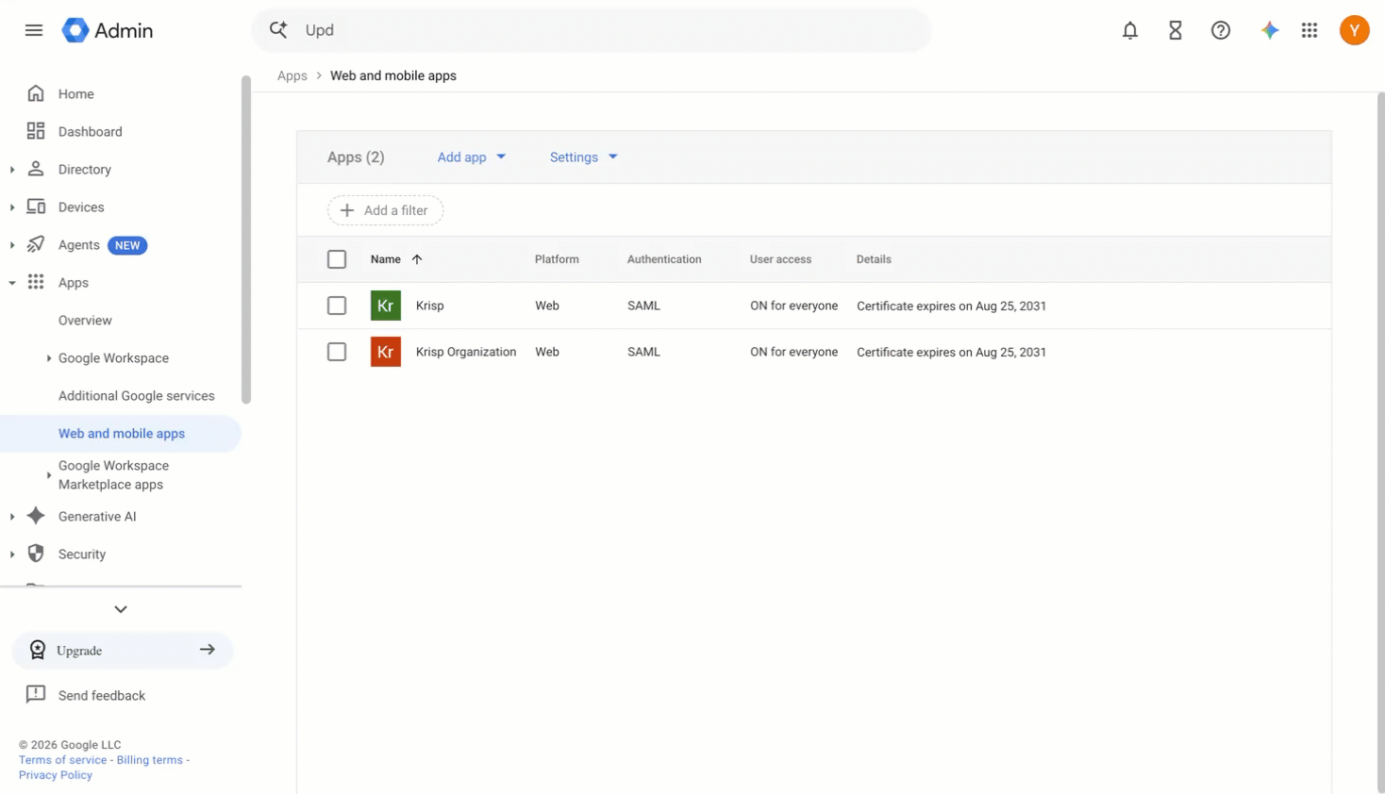Open Additional Google services menu item
The width and height of the screenshot is (1385, 794).
[x=136, y=396]
